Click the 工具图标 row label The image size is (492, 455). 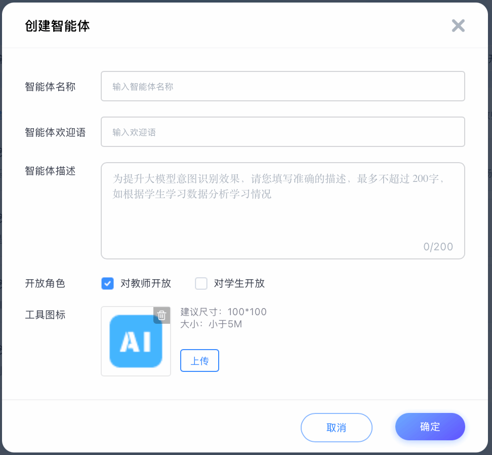click(x=45, y=315)
